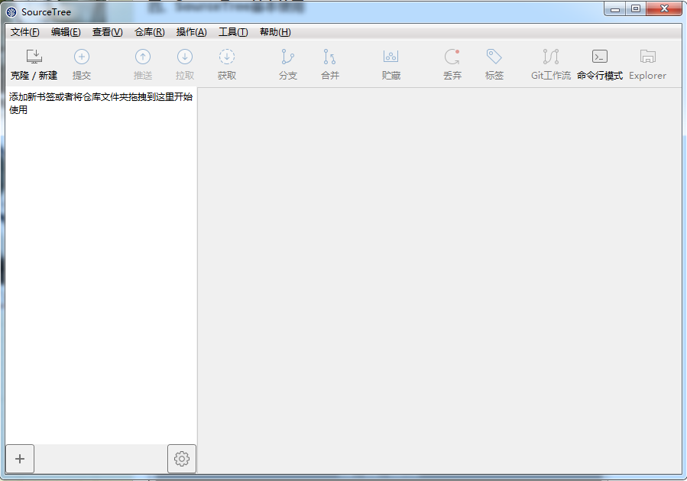Click the Discard (丢弃) toolbar icon

click(x=452, y=57)
